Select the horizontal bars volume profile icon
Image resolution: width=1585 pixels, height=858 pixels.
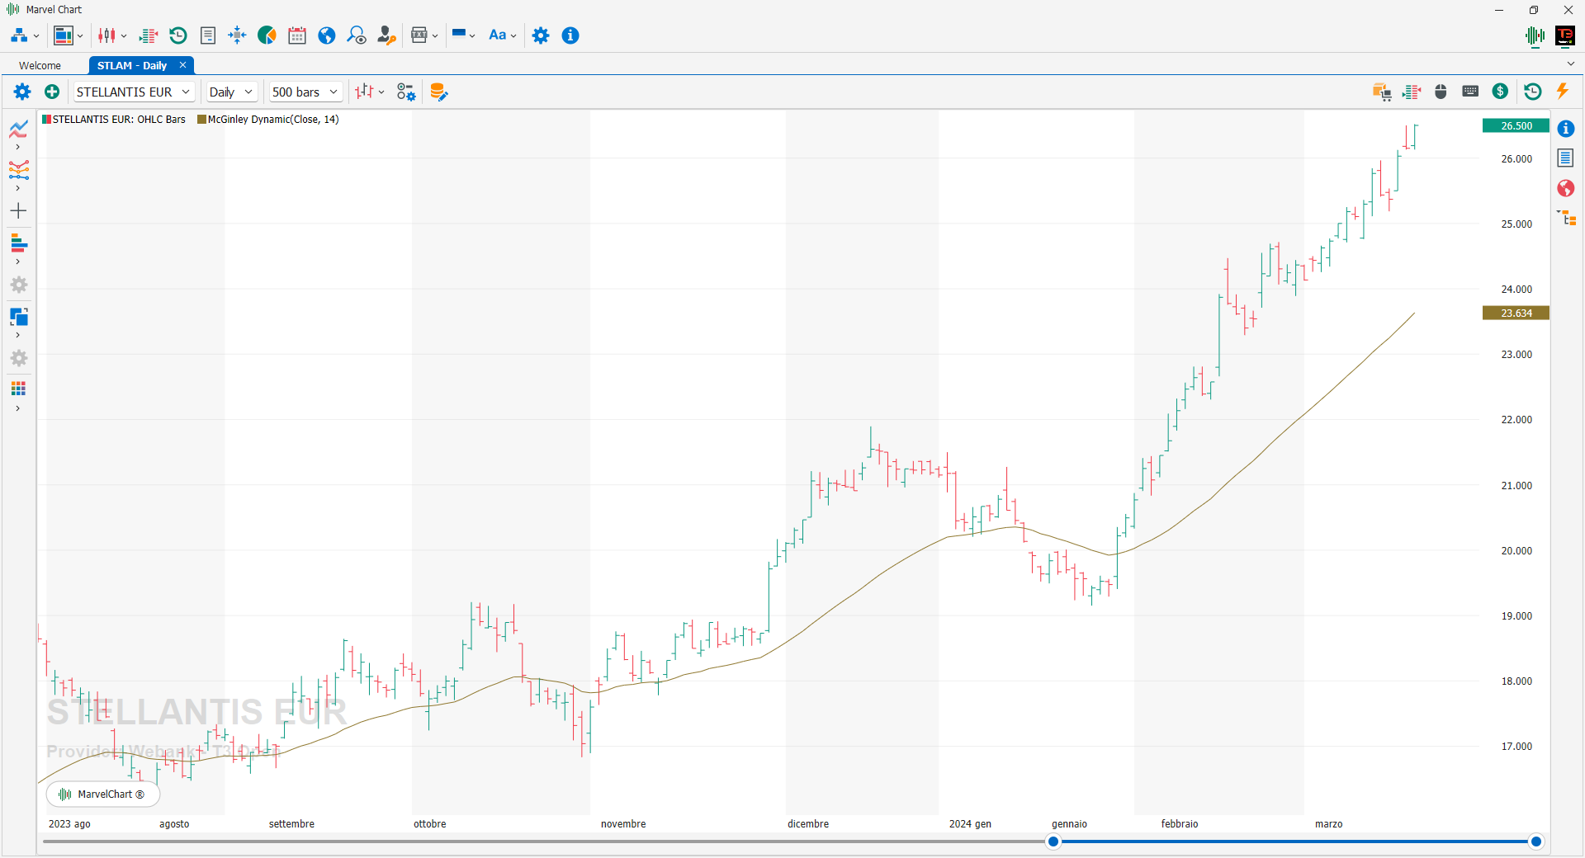(18, 243)
